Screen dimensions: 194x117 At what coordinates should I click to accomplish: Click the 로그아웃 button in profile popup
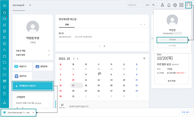(x=172, y=45)
